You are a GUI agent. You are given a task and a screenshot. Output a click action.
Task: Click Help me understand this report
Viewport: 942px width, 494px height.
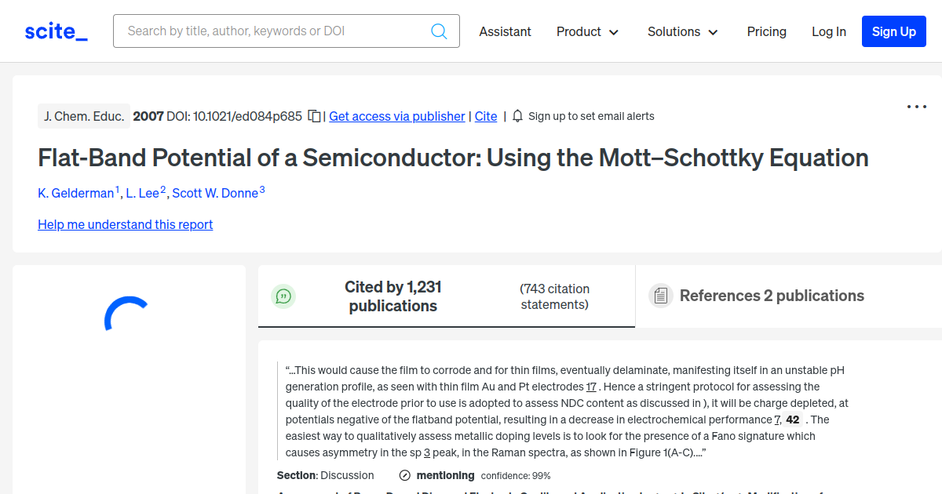click(125, 224)
